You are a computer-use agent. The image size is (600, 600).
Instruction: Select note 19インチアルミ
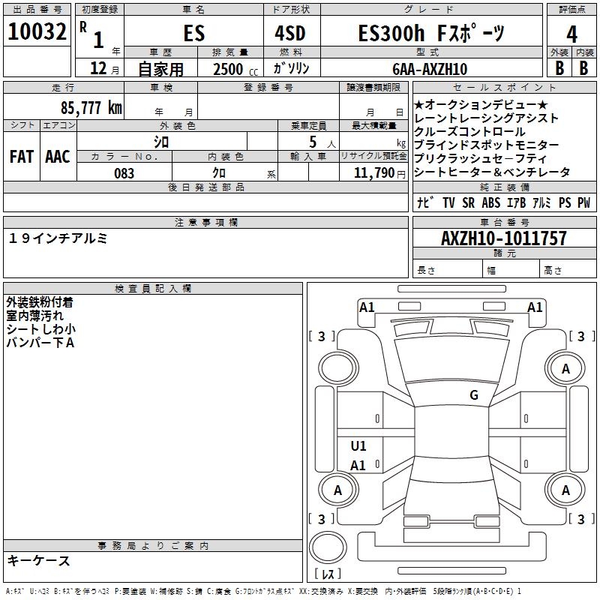pos(58,238)
